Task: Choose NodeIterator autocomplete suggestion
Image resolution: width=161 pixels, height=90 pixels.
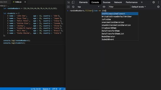Action: pyautogui.click(x=120, y=36)
